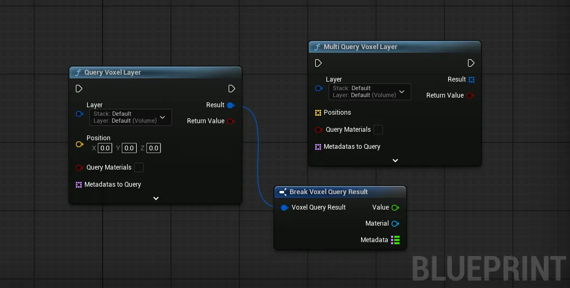Expand advanced pins on Multi Query Voxel Layer

pyautogui.click(x=395, y=160)
